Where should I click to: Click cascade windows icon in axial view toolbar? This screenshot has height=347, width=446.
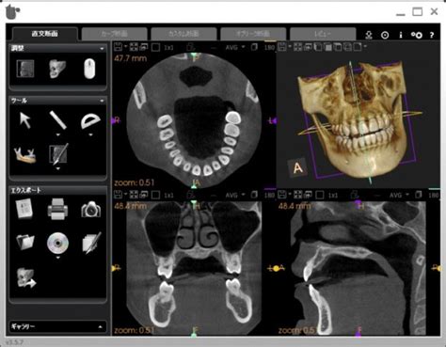pyautogui.click(x=144, y=47)
